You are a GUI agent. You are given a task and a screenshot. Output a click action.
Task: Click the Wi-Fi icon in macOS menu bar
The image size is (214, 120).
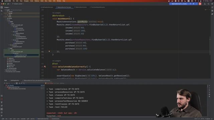195,1
